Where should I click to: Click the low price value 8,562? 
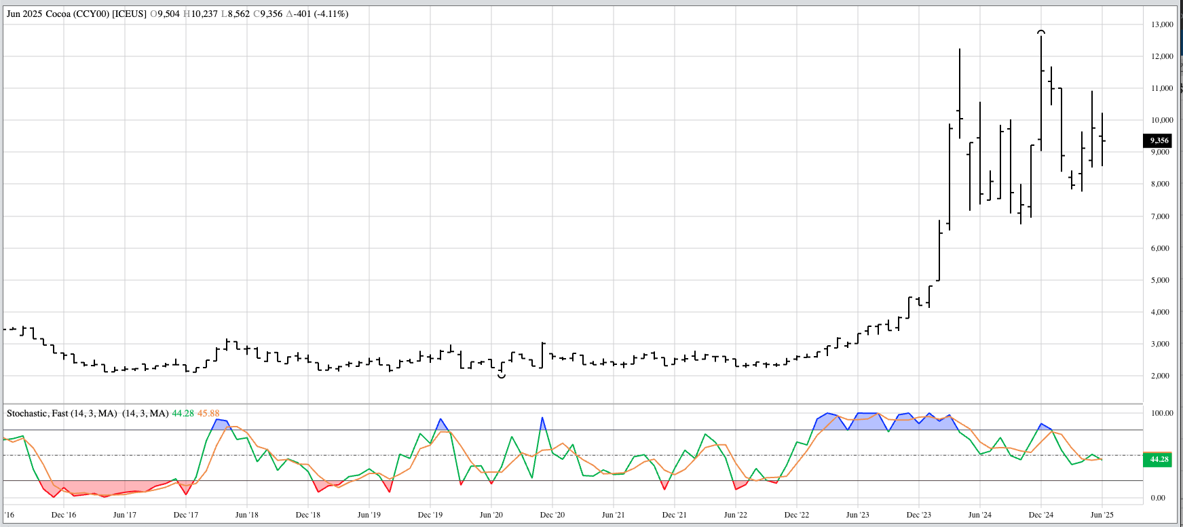238,14
